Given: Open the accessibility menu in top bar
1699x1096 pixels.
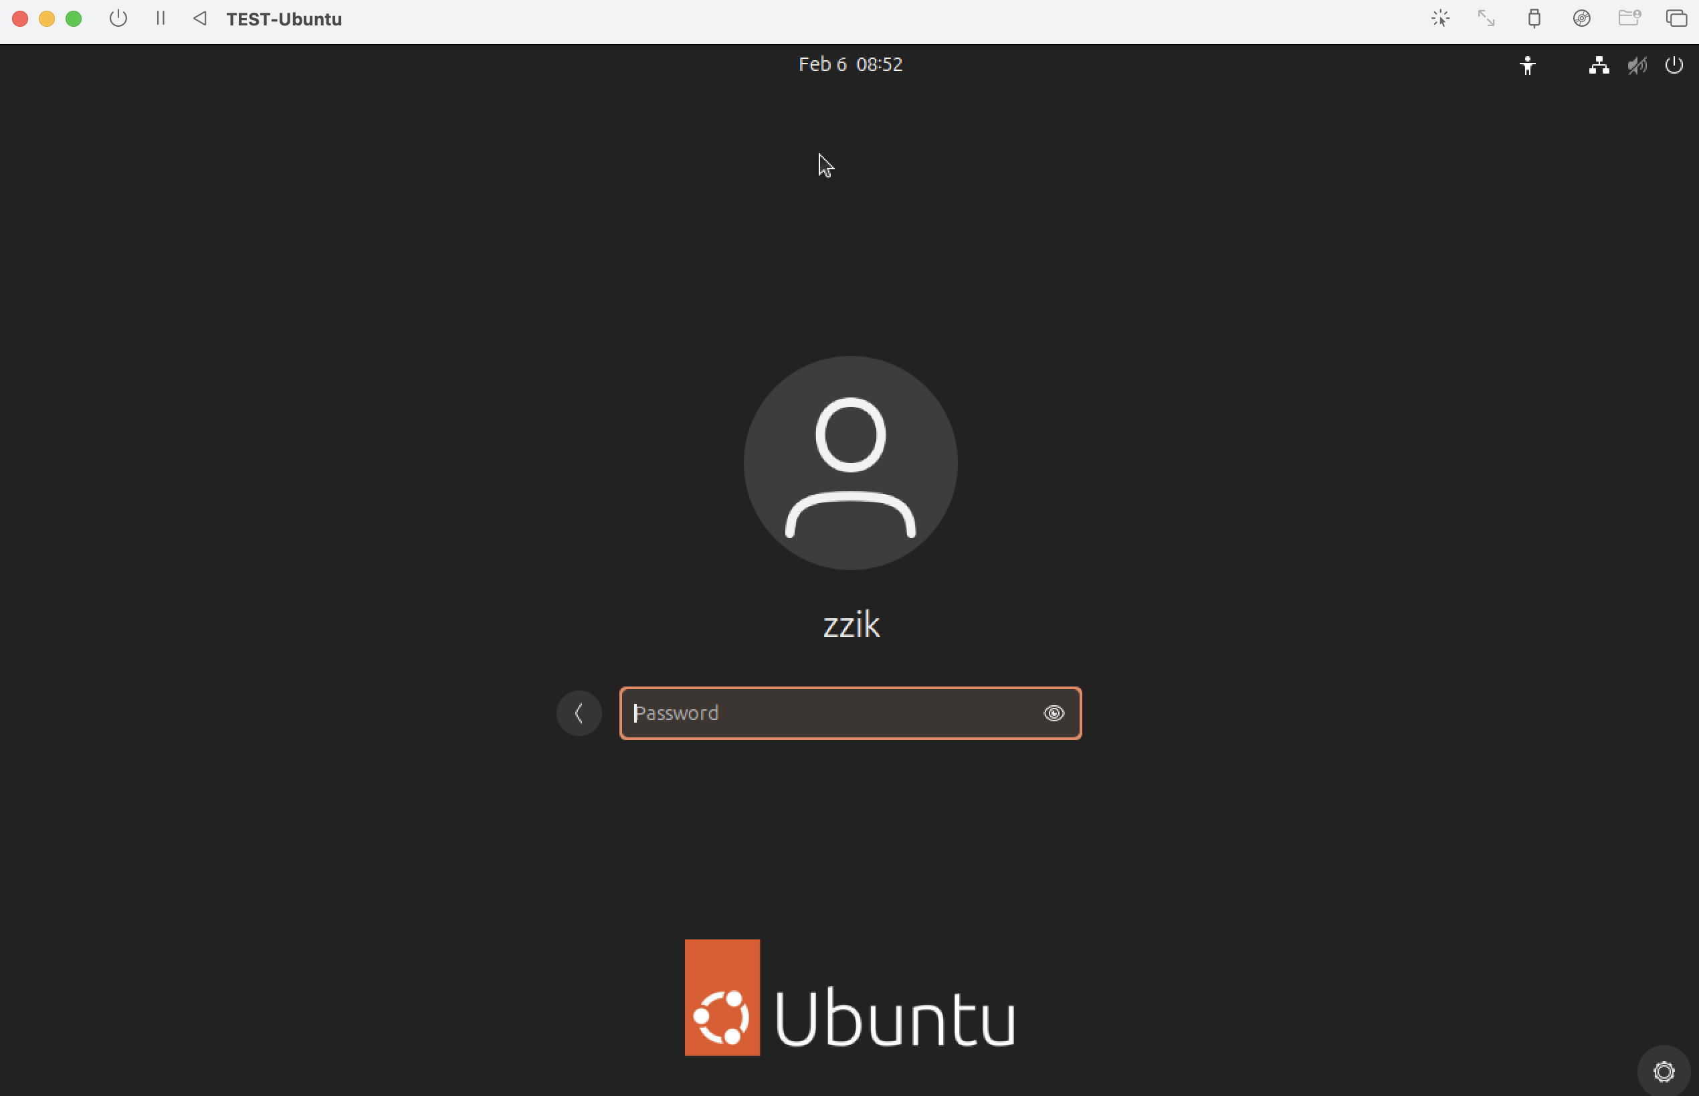Looking at the screenshot, I should click(1528, 66).
